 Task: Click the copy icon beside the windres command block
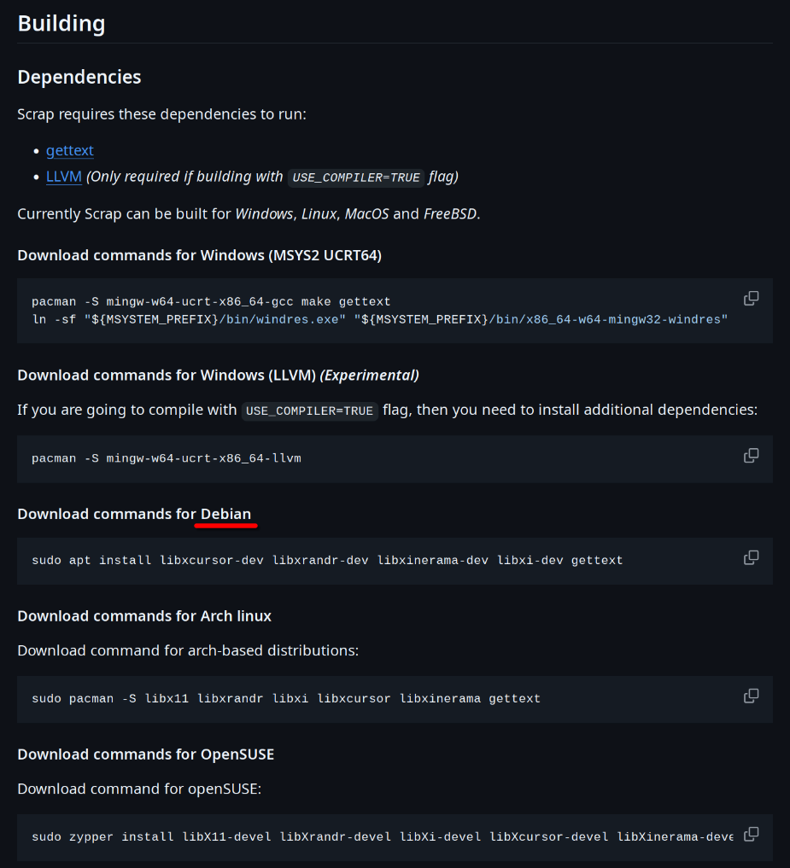[751, 298]
